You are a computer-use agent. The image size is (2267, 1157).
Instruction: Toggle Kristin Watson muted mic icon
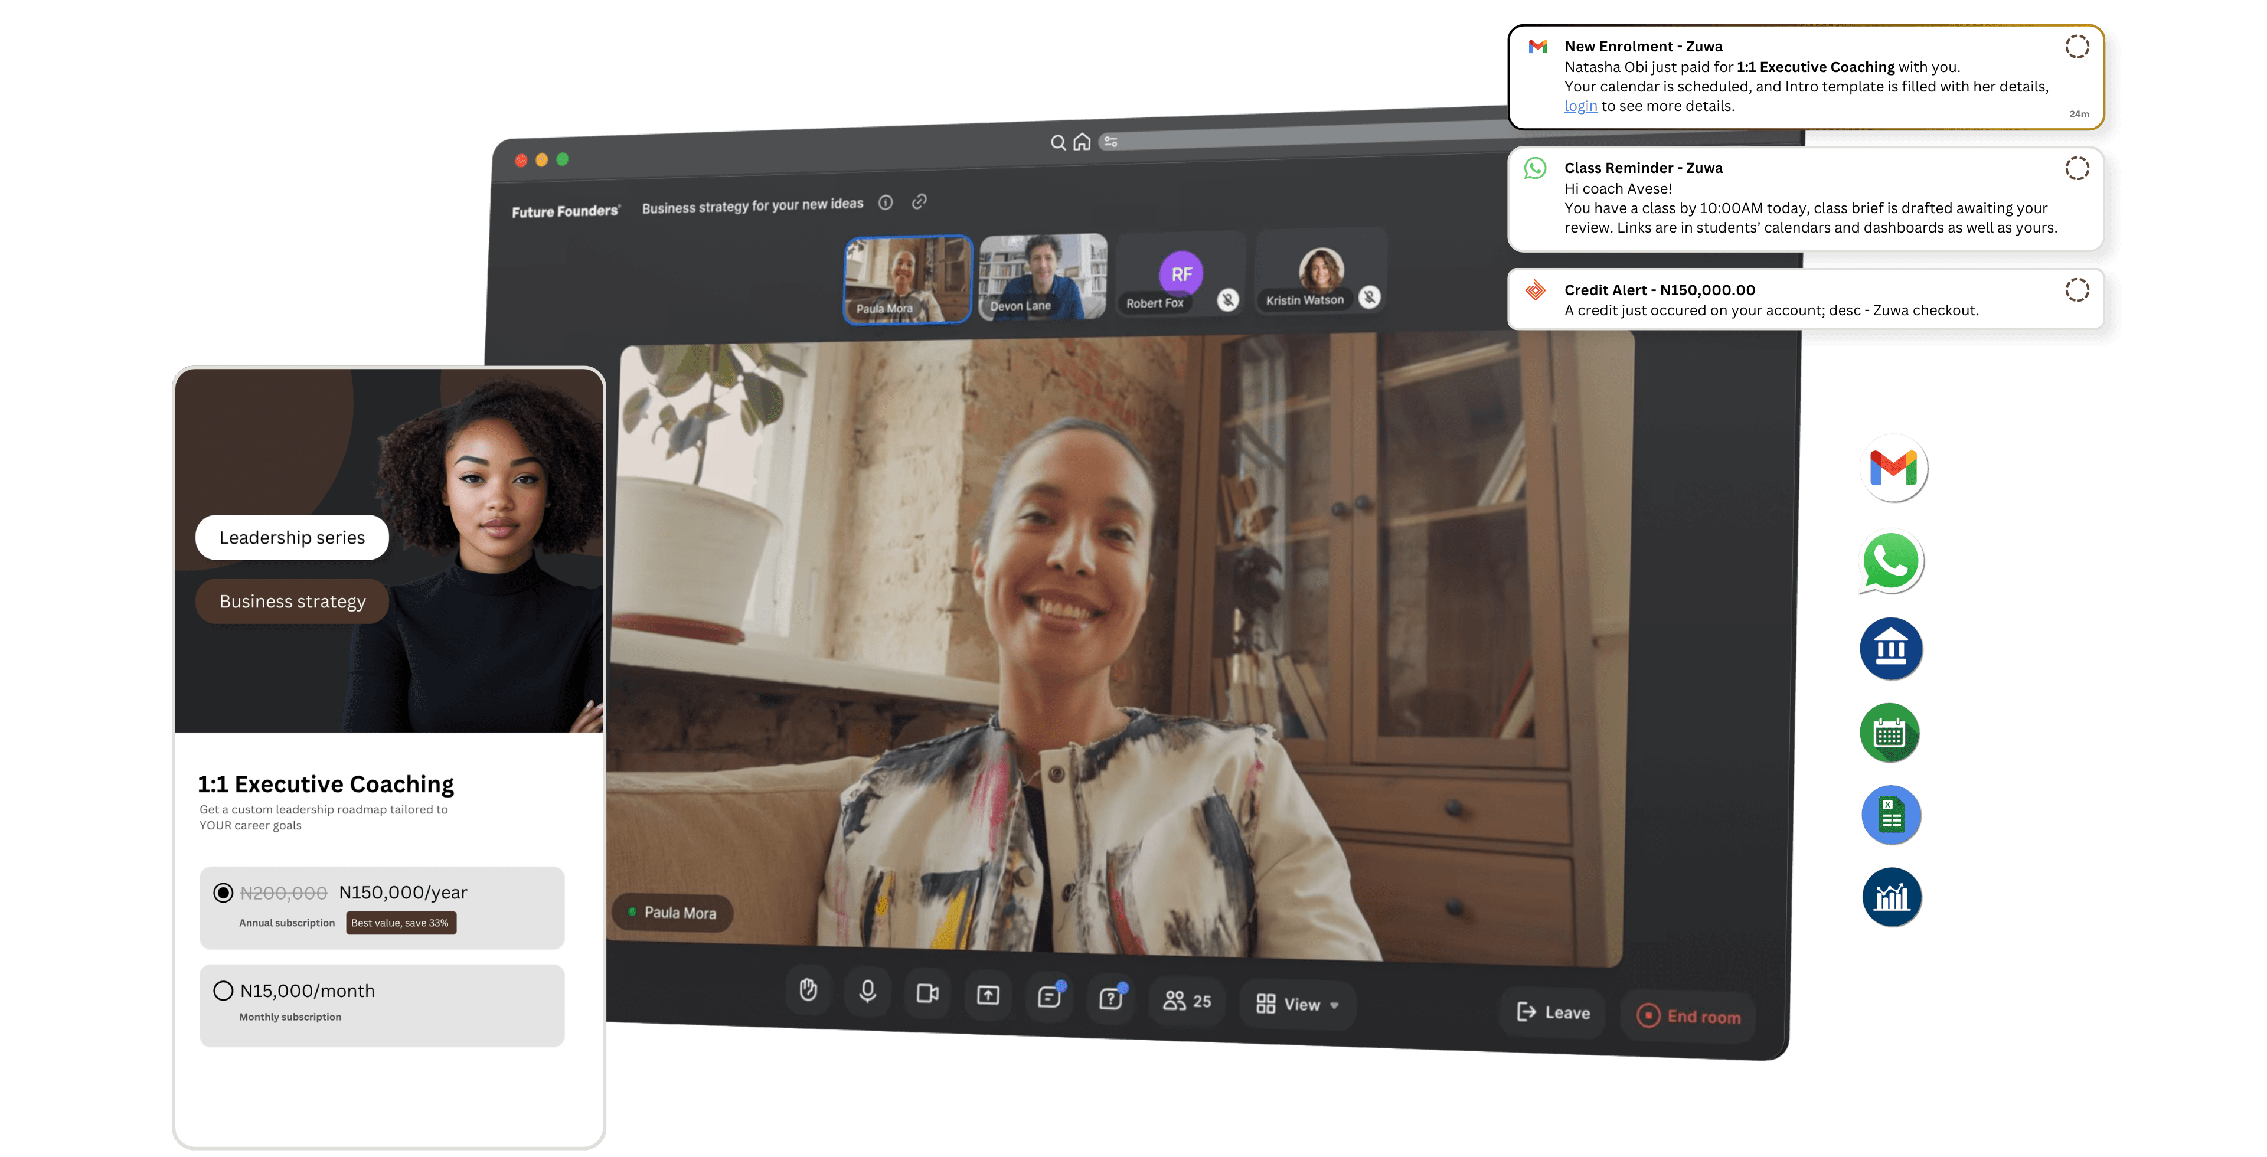pos(1368,298)
